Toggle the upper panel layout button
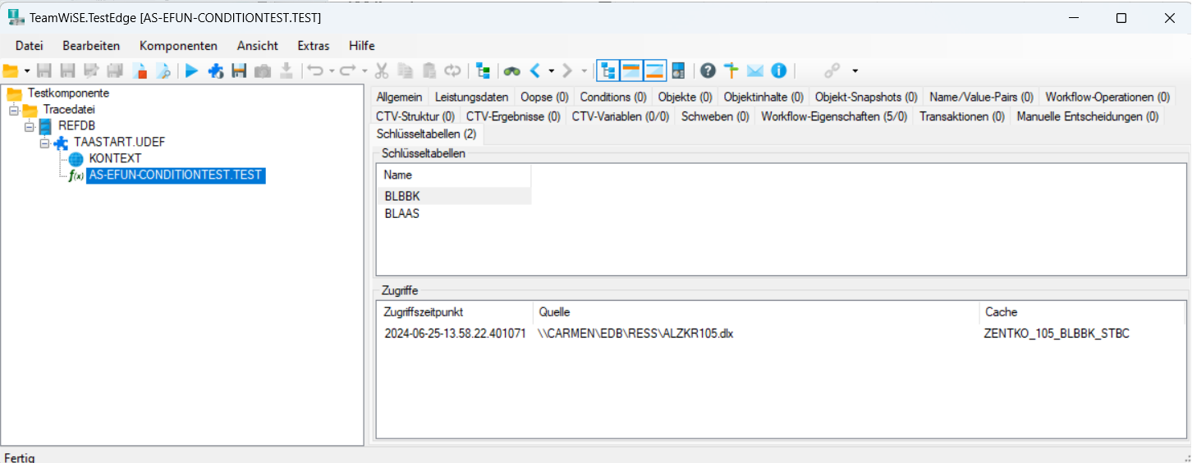 coord(631,71)
